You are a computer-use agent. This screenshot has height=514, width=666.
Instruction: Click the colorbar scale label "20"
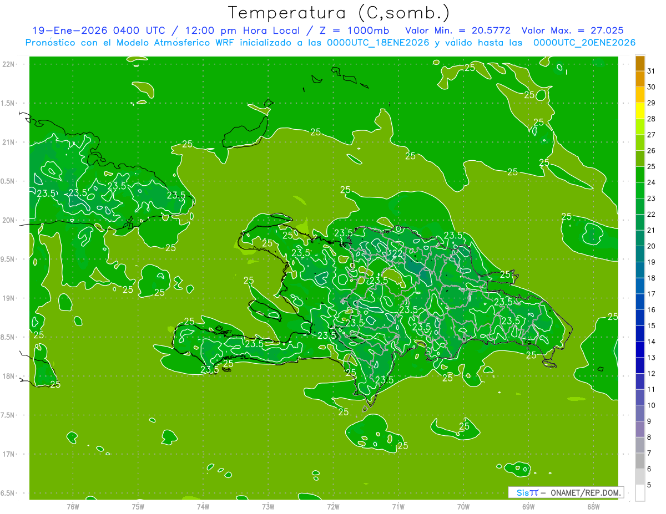(652, 246)
